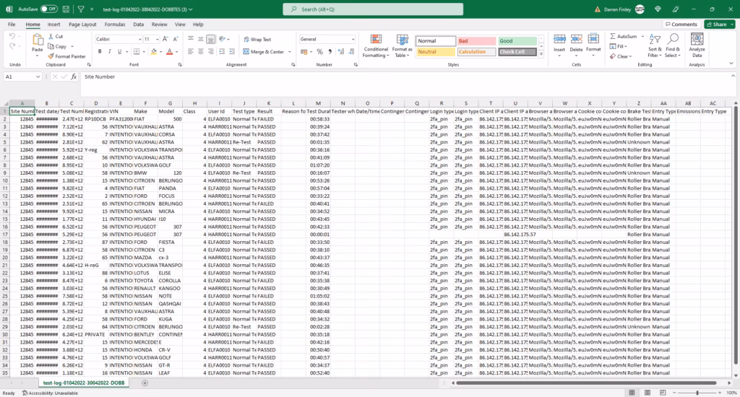Click the Comments button
Image resolution: width=740 pixels, height=397 pixels.
(x=681, y=24)
